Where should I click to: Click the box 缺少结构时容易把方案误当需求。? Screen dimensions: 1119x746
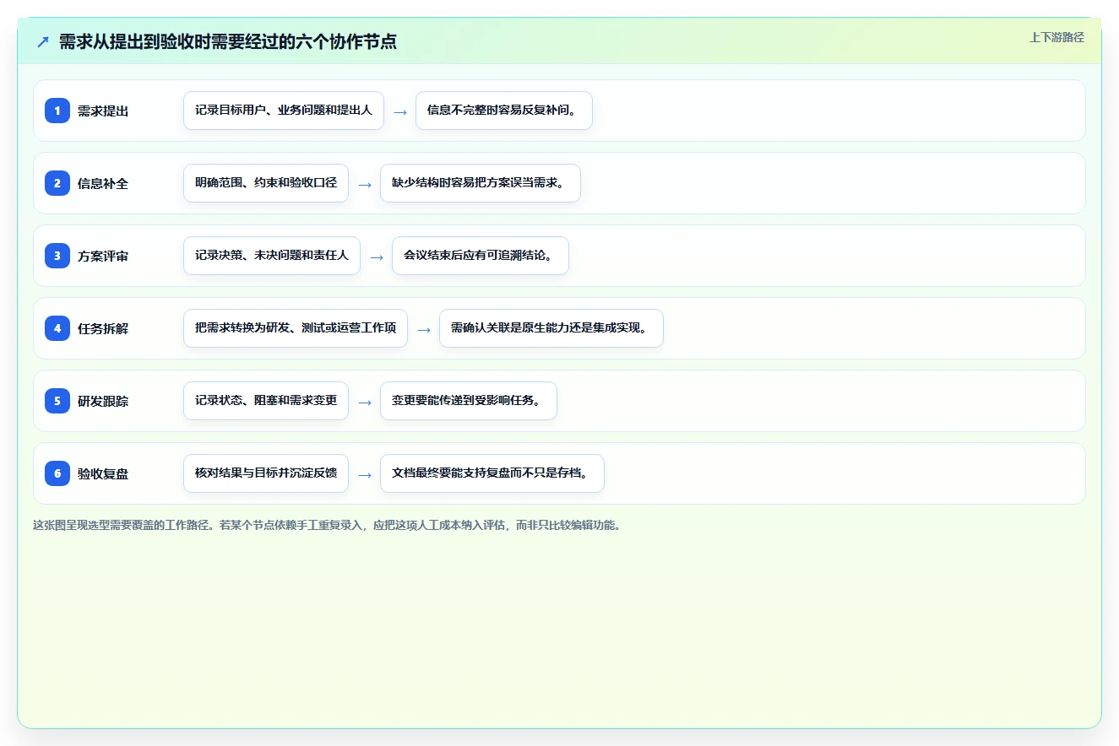pyautogui.click(x=481, y=183)
